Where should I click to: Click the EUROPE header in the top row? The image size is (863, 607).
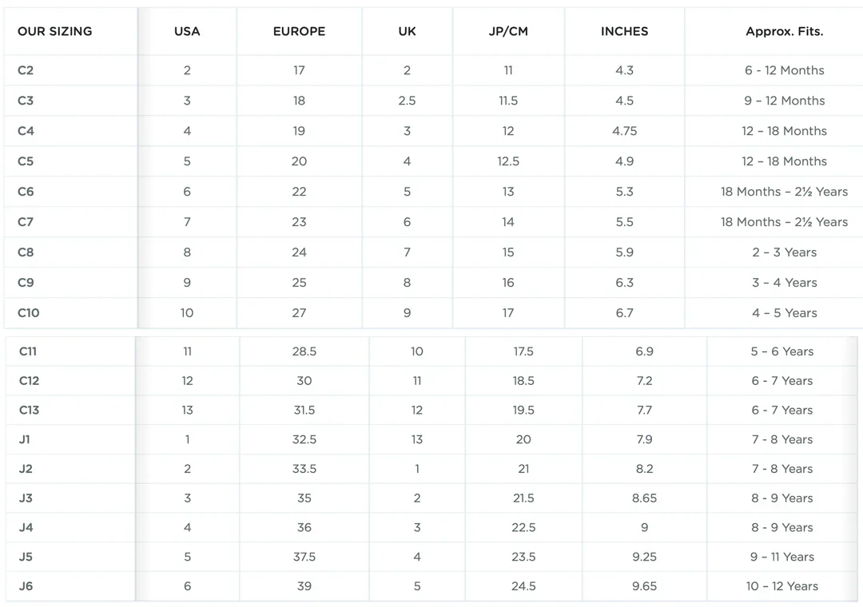point(299,32)
